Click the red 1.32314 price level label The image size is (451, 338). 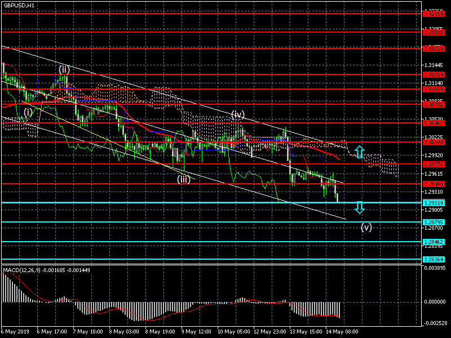click(434, 14)
